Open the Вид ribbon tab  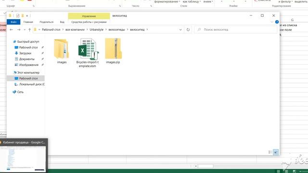click(62, 22)
